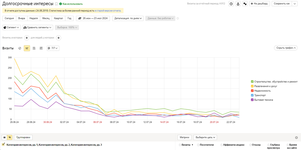
Task: Select the 'Посетители' metric radio button
Action: (199, 145)
